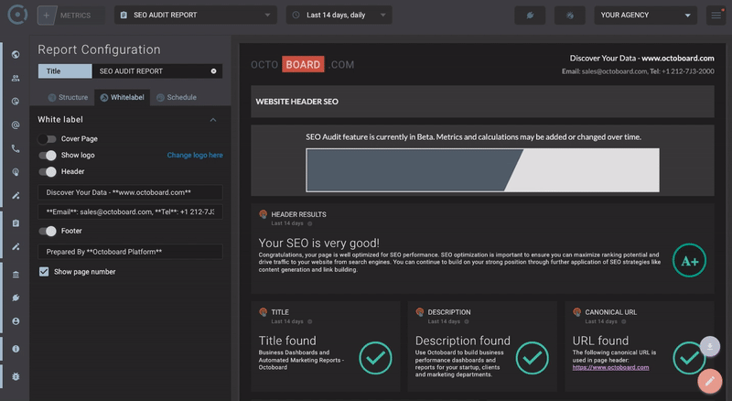Click the Title label button in configuration
The image size is (732, 401).
65,71
